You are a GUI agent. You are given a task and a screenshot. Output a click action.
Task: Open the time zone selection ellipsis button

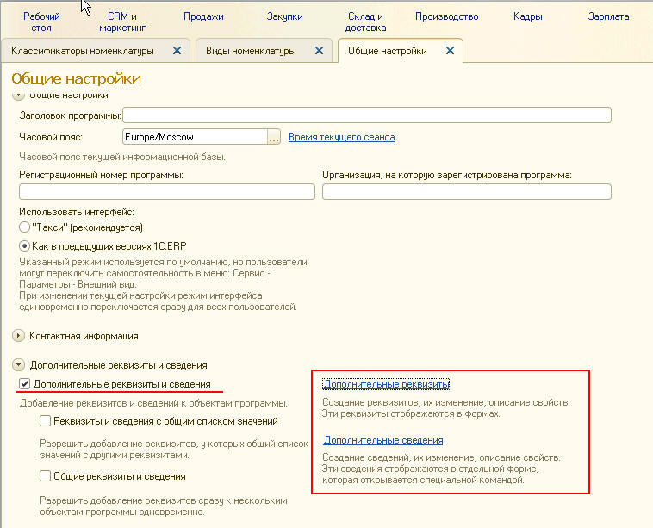274,137
